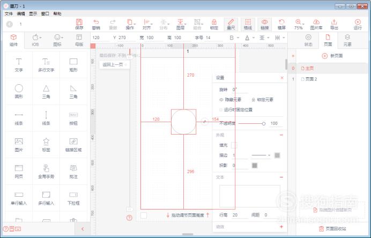Select the Web page (网页) component
Image resolution: width=371 pixels, height=238 pixels.
(x=19, y=172)
